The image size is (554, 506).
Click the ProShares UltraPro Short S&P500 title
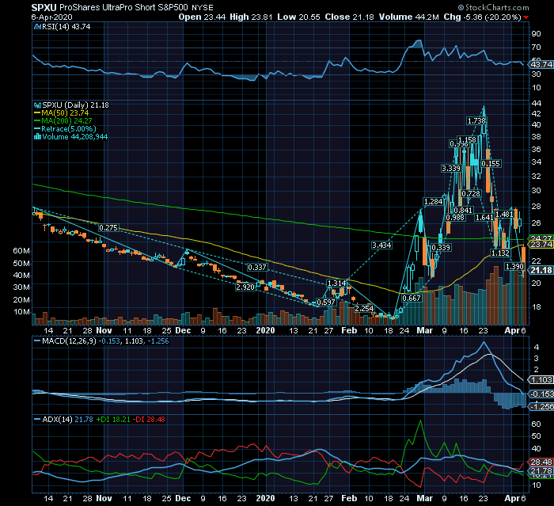pyautogui.click(x=124, y=7)
